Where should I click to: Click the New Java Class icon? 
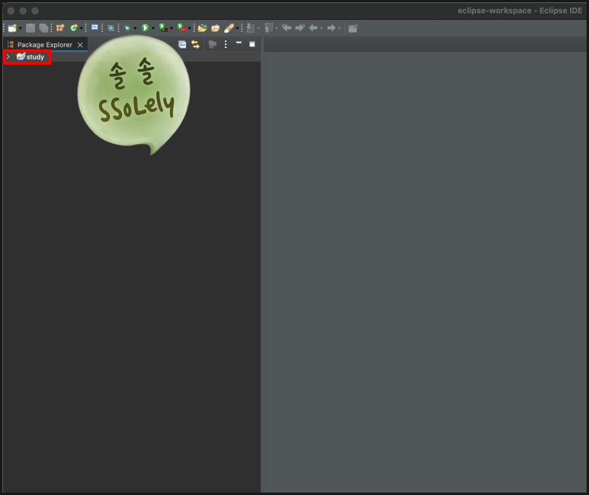74,28
